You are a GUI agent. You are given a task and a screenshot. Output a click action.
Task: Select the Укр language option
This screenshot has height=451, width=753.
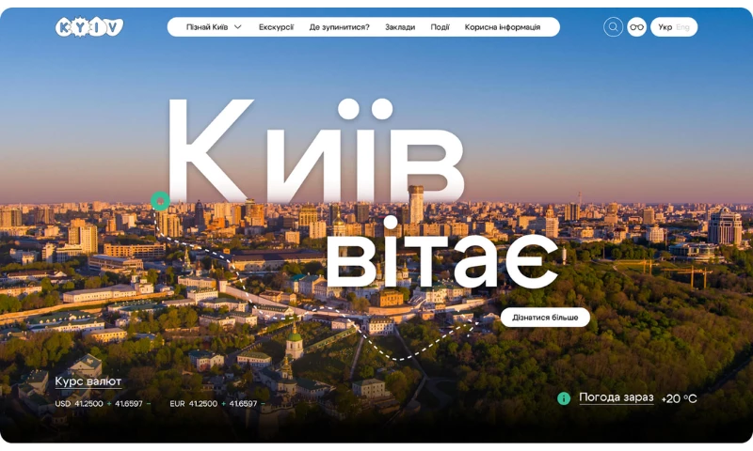click(x=665, y=27)
